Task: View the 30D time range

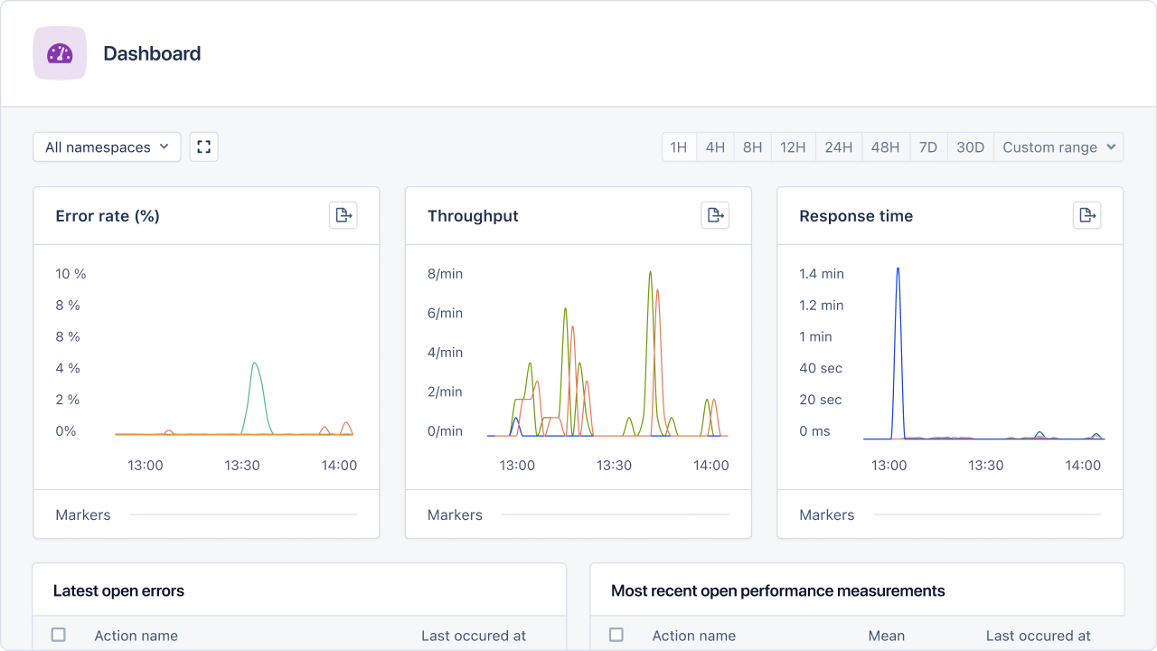Action: [x=970, y=147]
